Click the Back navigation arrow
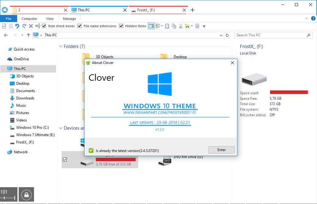Screen dimensions: 317x204 [x=6, y=35]
